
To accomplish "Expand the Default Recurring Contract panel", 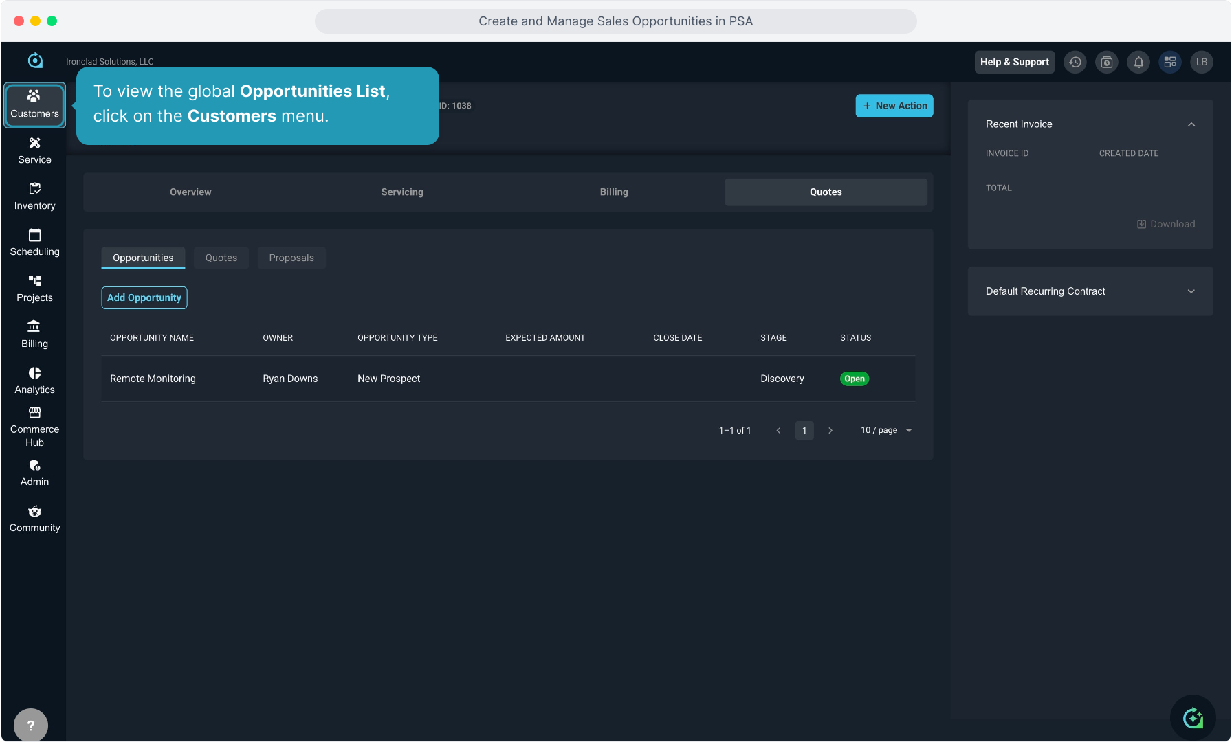I will coord(1191,291).
